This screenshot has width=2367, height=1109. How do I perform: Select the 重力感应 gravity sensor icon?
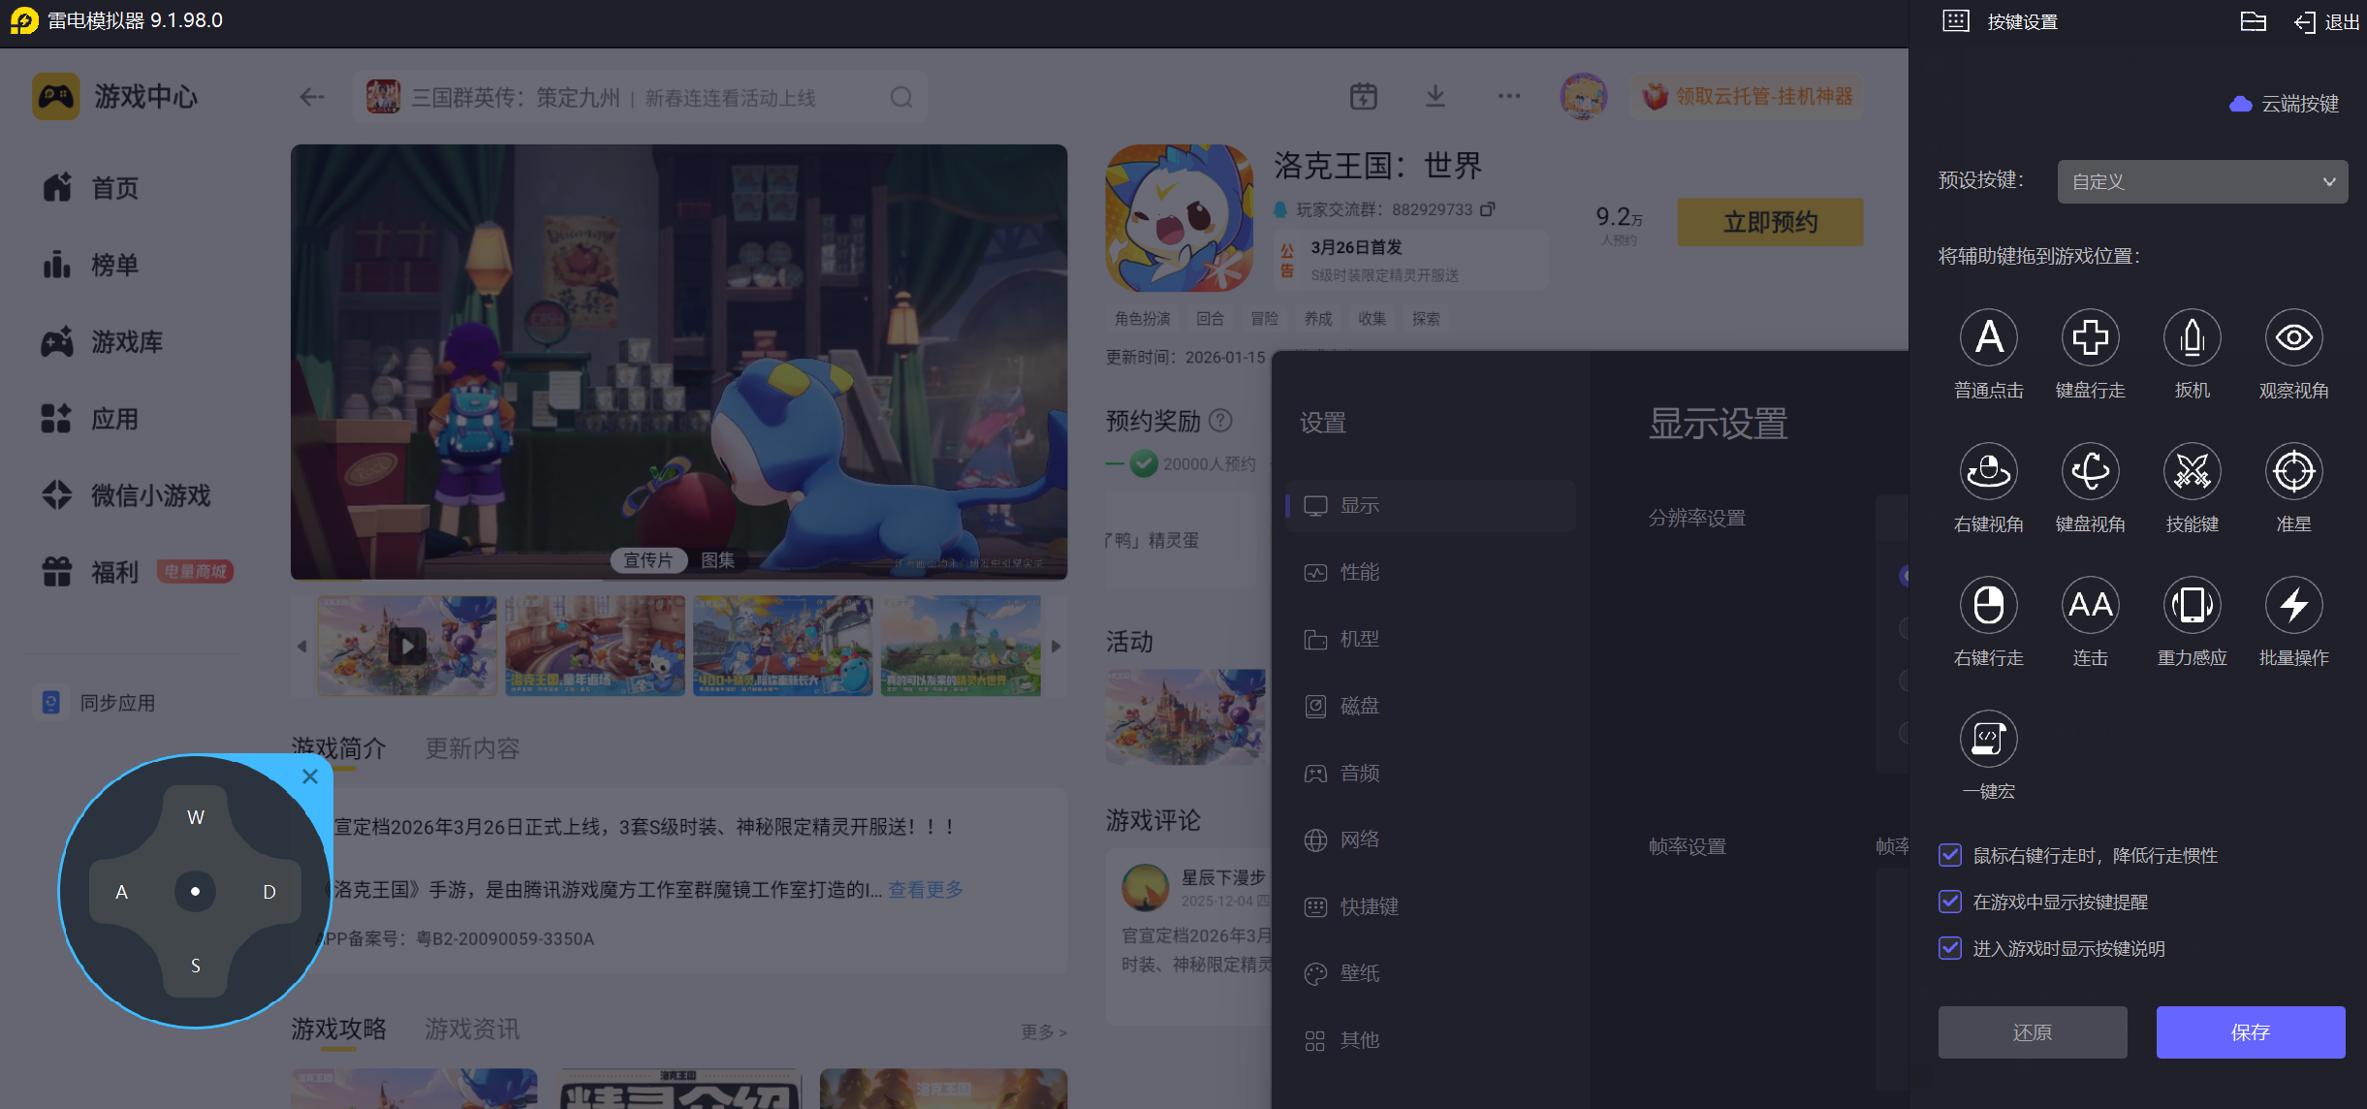[x=2192, y=606]
